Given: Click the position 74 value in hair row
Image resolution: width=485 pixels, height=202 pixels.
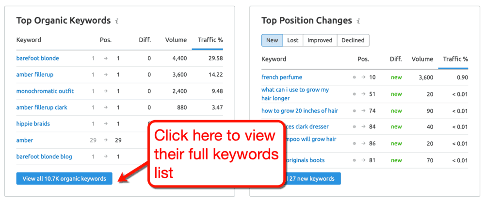Looking at the screenshot, I should pos(372,110).
